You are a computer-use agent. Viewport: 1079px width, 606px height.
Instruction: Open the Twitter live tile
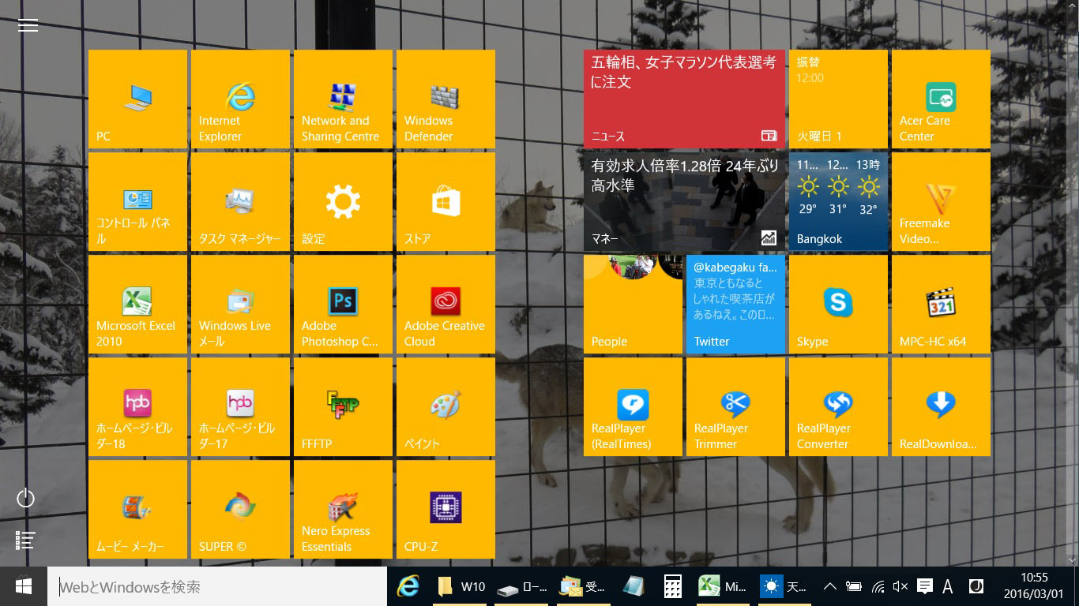click(x=735, y=304)
